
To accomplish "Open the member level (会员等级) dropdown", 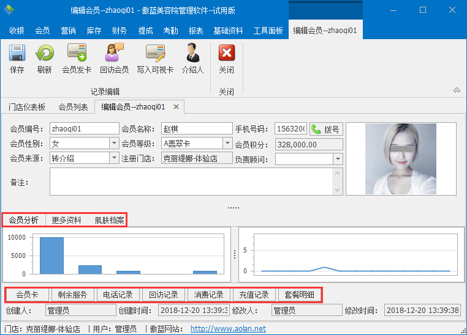I will pyautogui.click(x=226, y=144).
